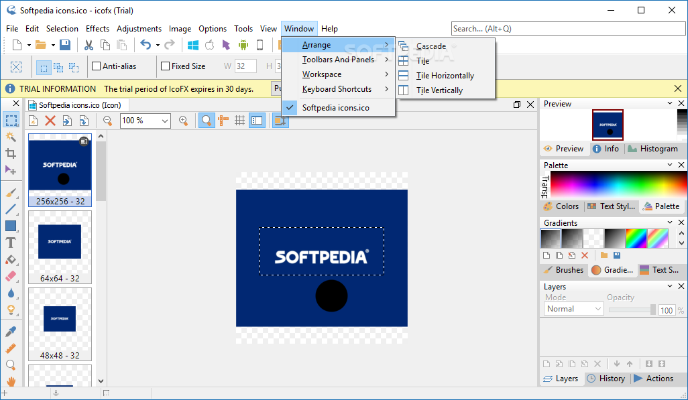Expand the Preview panel options chevron

pos(670,103)
